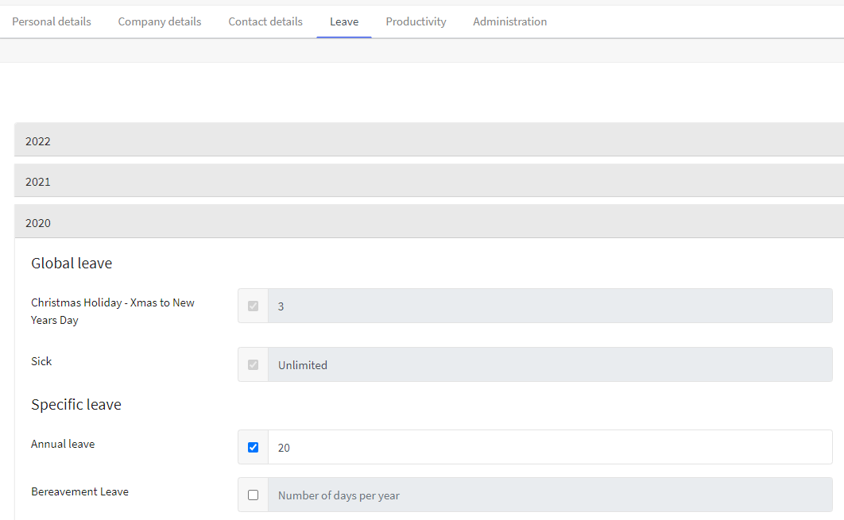Expand the 2022 leave section
Viewport: 844px width, 520px height.
point(429,141)
